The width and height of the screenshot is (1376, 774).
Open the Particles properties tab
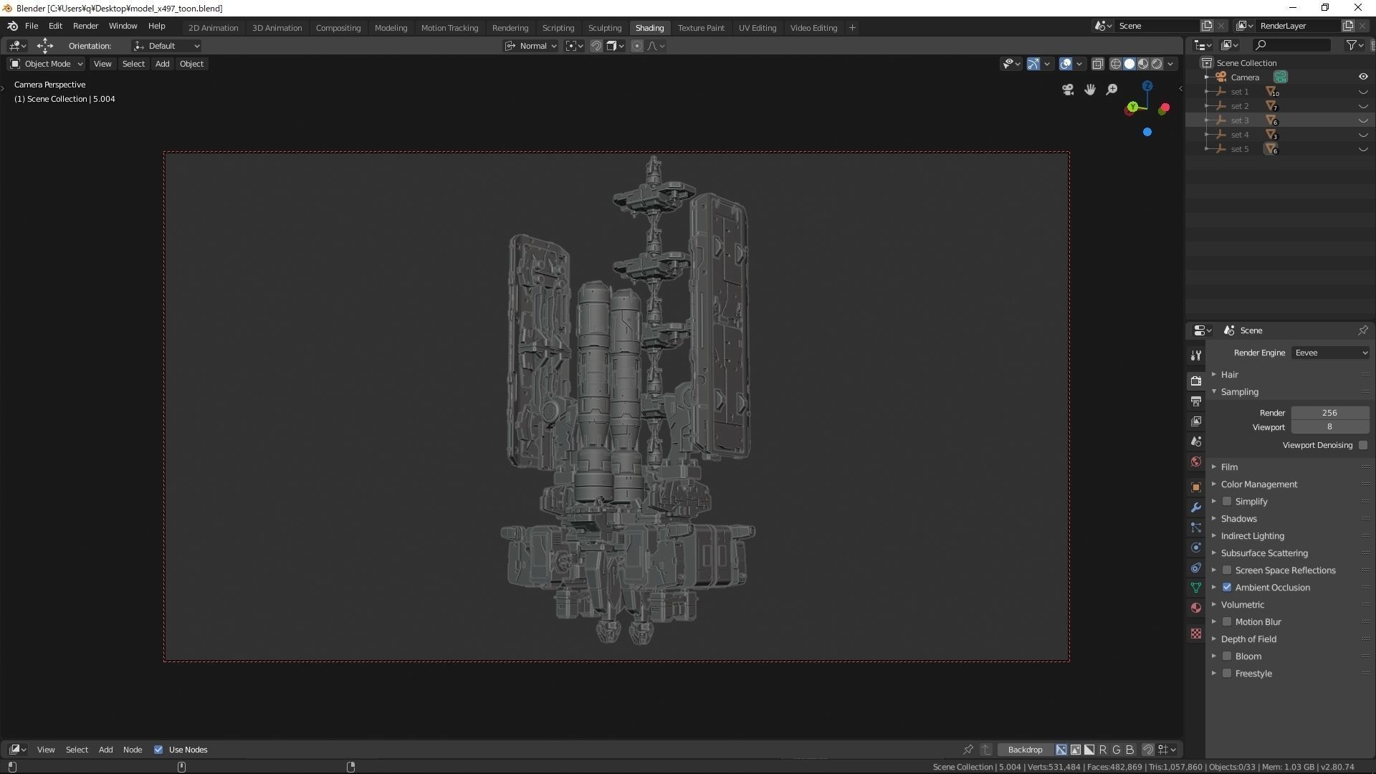coord(1195,527)
